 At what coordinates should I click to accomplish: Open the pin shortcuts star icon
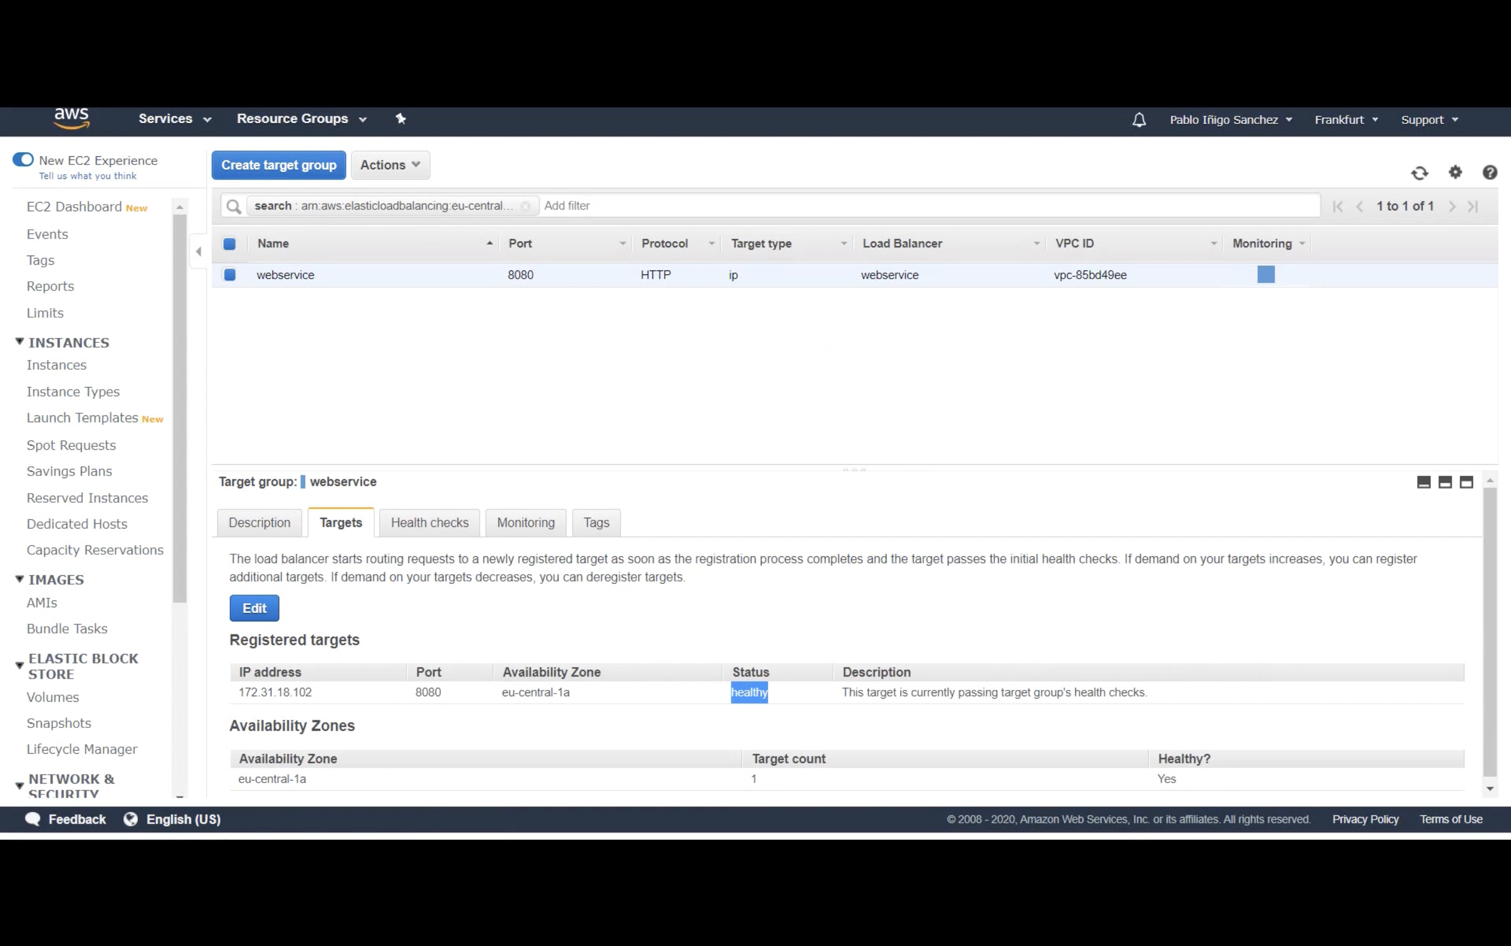[401, 119]
